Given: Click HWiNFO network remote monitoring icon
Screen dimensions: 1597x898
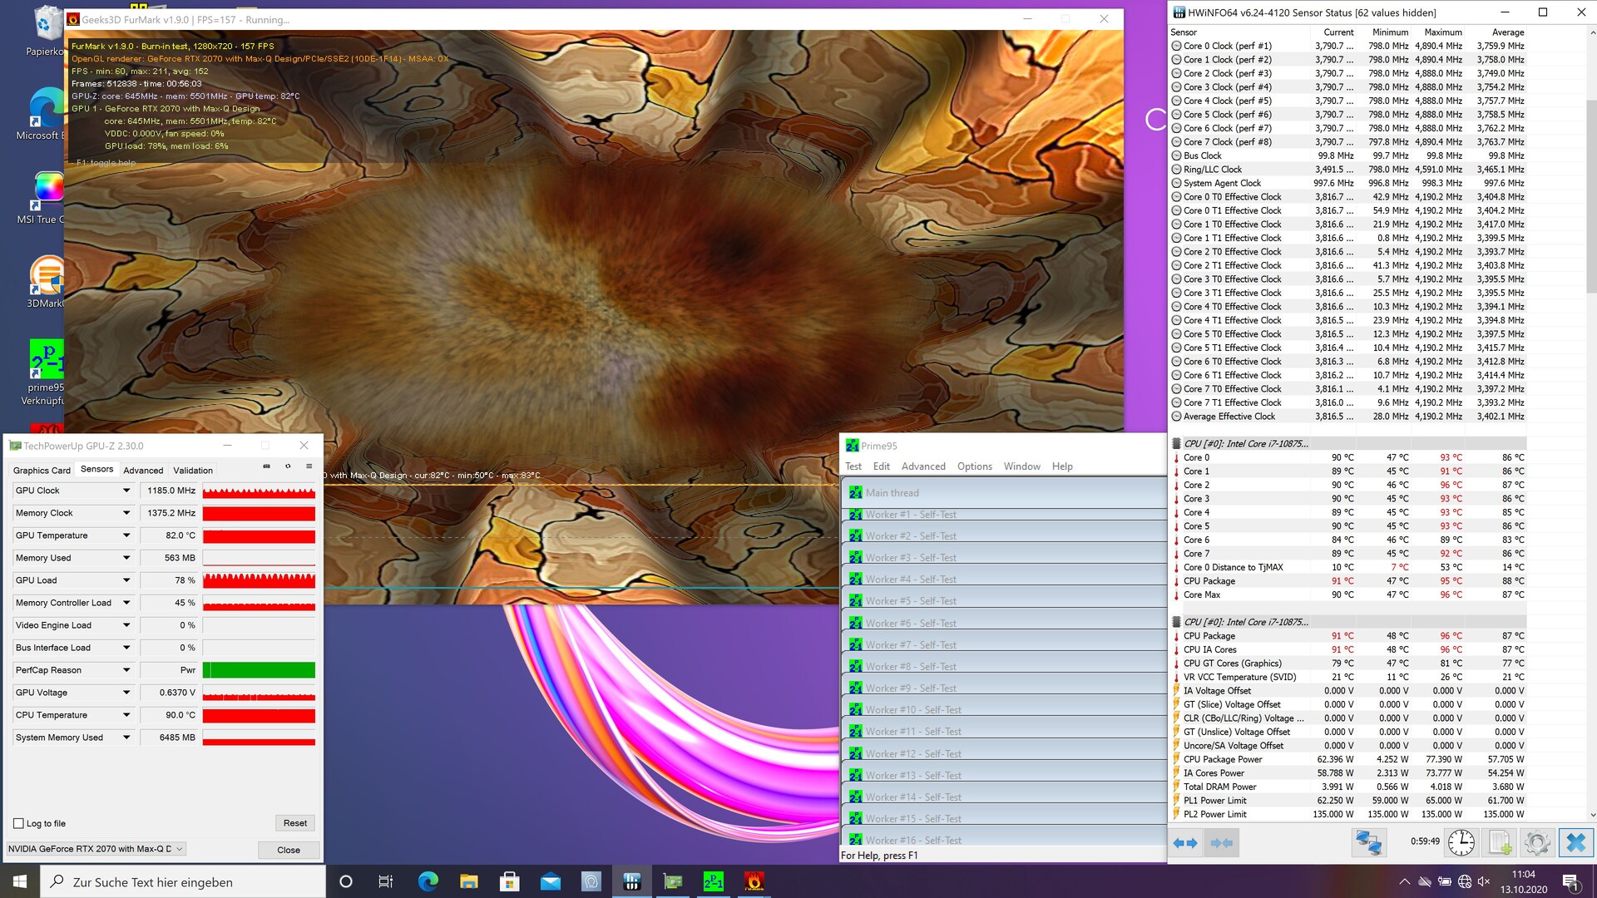Looking at the screenshot, I should (1368, 842).
